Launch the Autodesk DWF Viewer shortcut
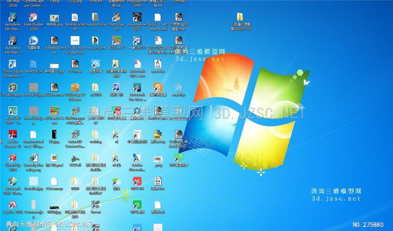 point(12,181)
